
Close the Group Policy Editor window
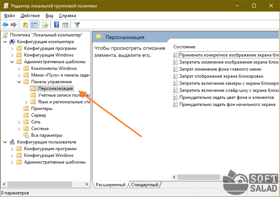click(x=271, y=6)
